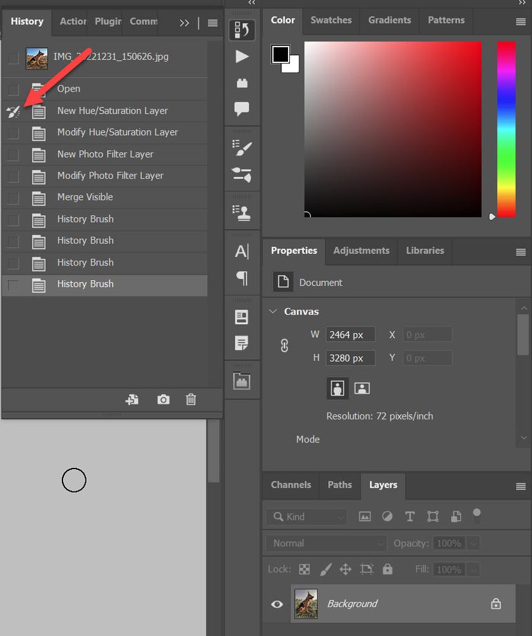Viewport: 532px width, 636px height.
Task: Delete current history state via trash icon
Action: coord(191,399)
